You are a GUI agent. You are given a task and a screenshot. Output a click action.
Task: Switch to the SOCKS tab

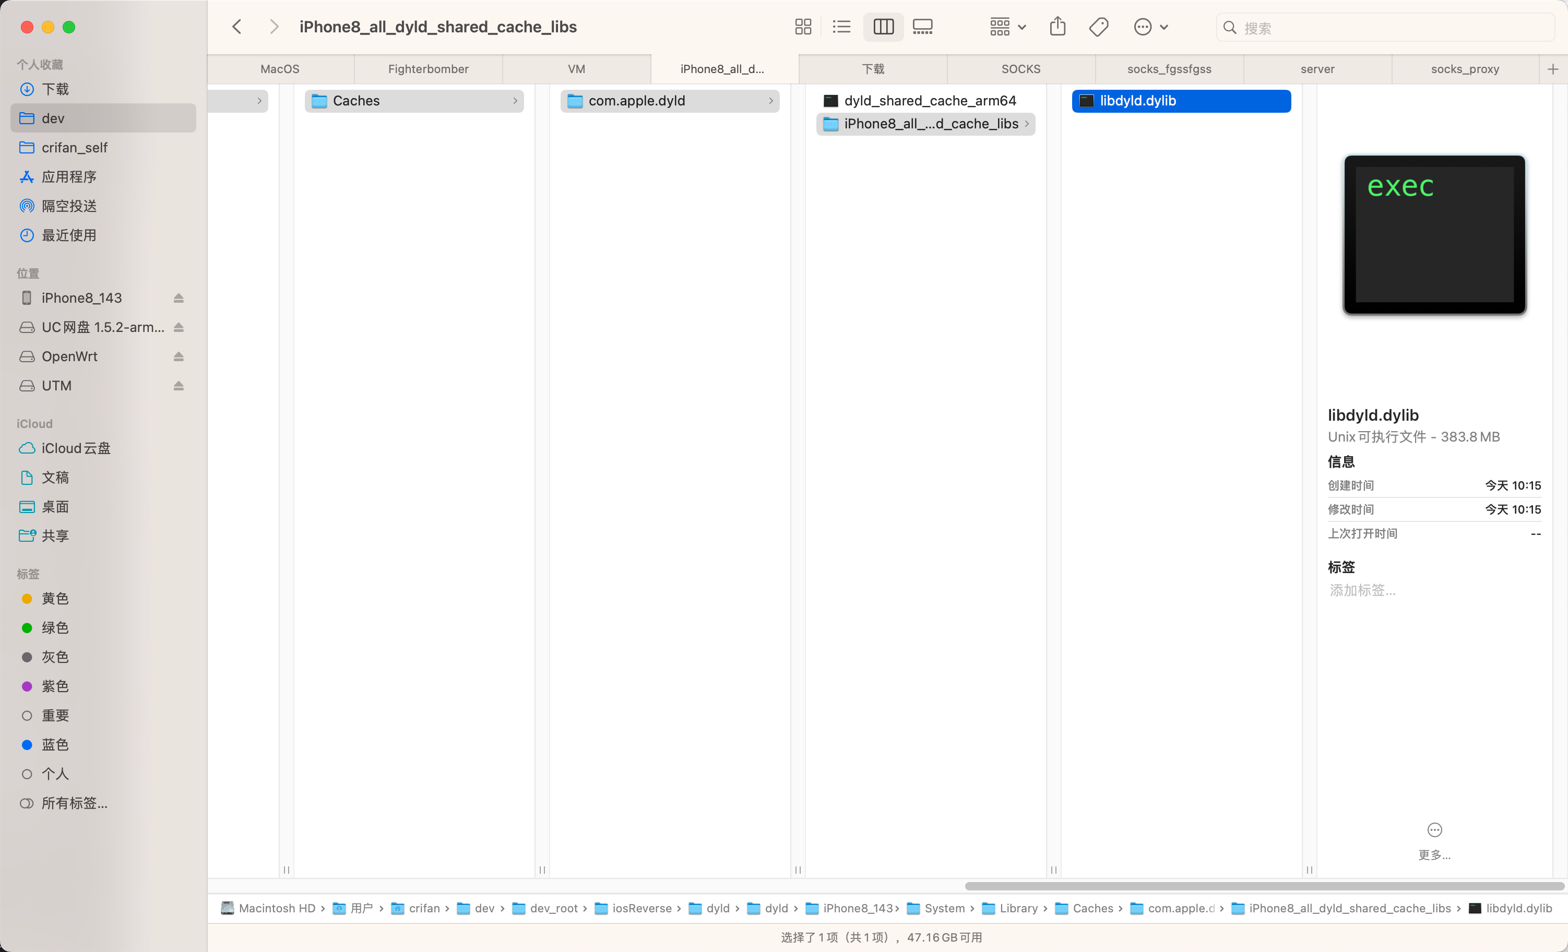1021,69
